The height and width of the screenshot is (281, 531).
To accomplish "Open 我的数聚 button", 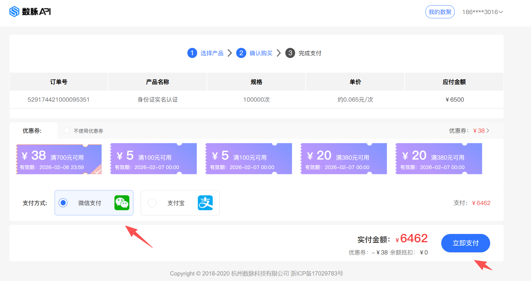I will [440, 12].
